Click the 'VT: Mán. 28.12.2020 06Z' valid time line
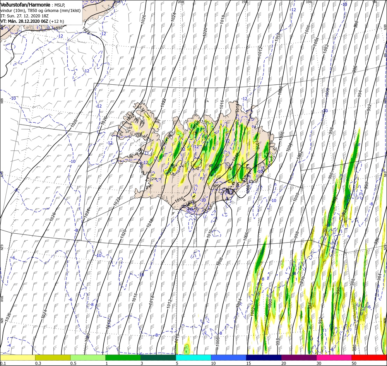 pos(24,21)
